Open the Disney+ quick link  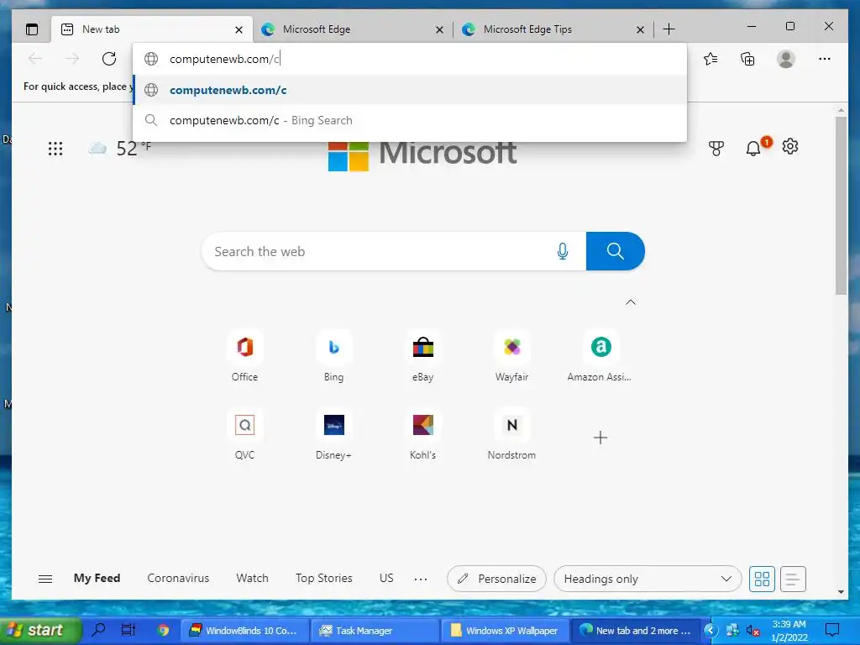click(x=333, y=434)
